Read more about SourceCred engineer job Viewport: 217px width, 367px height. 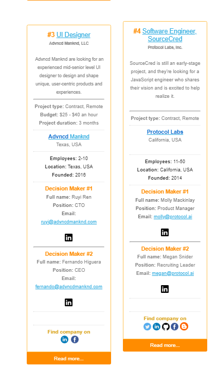pos(165,345)
